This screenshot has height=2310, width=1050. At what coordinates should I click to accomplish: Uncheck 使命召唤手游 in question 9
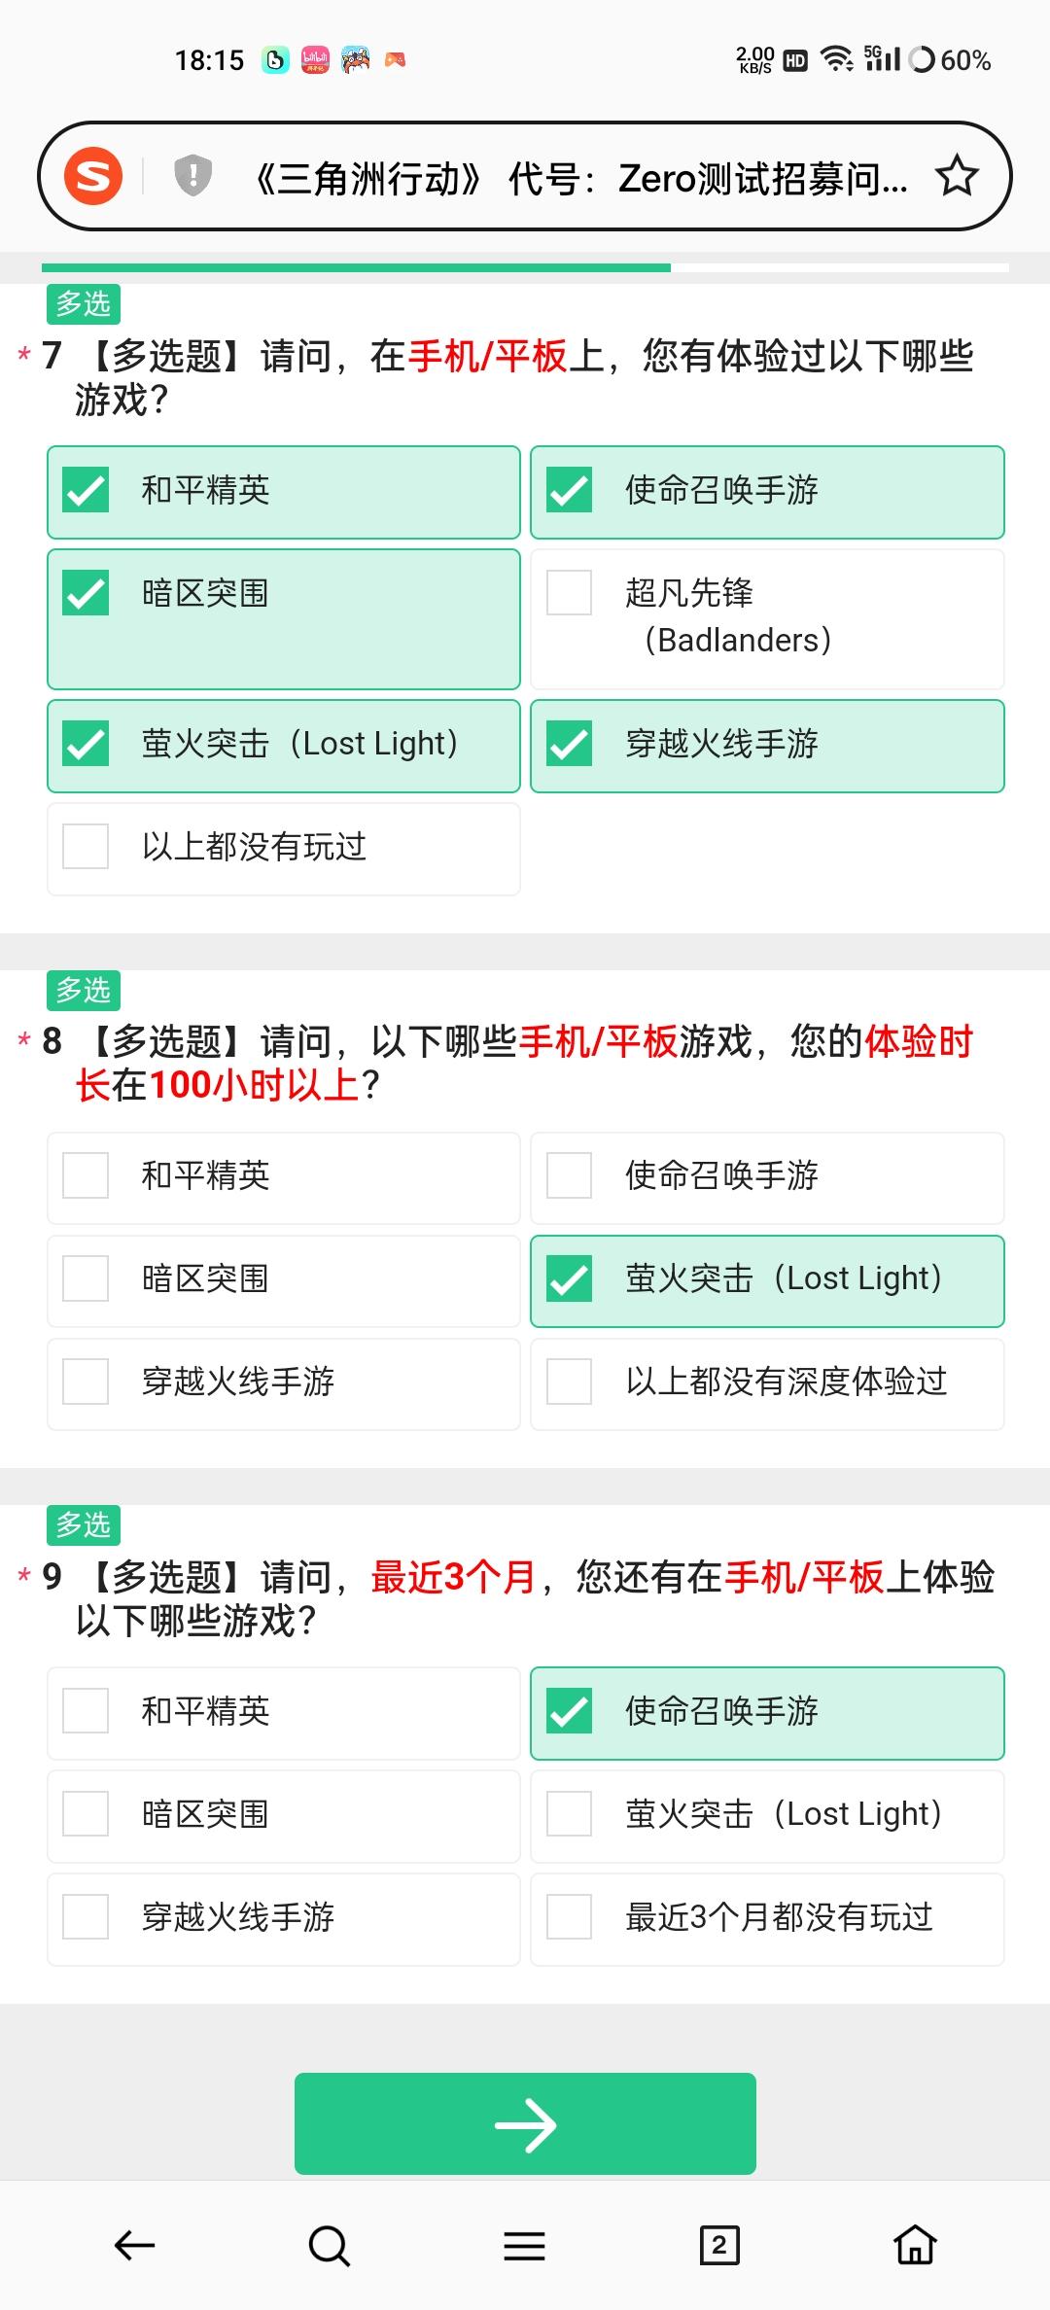767,1713
